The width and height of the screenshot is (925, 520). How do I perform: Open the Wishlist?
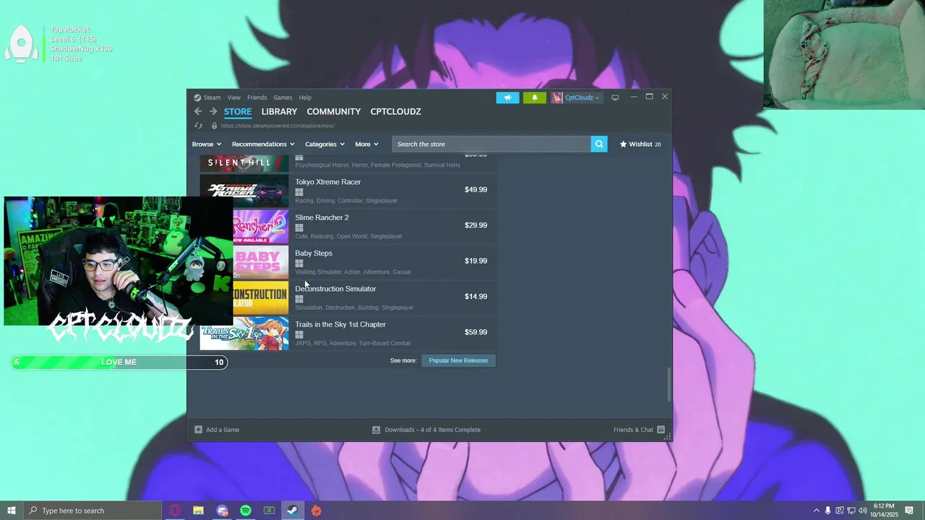point(640,144)
